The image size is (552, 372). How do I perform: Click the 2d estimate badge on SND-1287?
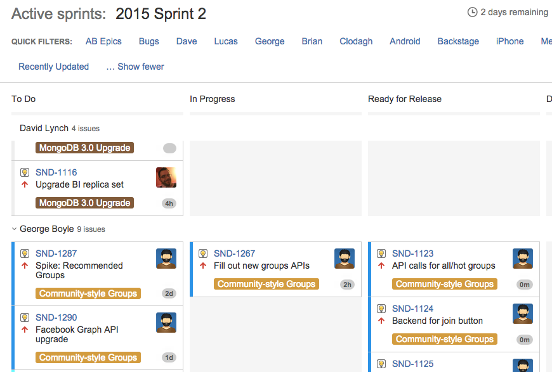(x=169, y=293)
